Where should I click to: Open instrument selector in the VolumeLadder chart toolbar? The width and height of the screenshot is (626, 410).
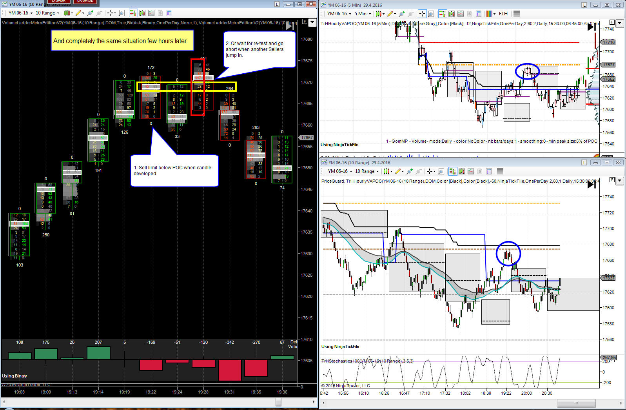click(x=20, y=13)
